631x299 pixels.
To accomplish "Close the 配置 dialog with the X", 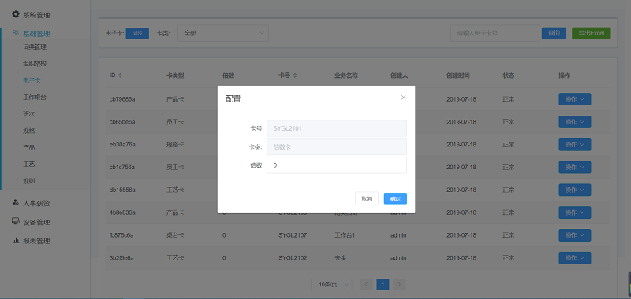I will [403, 98].
